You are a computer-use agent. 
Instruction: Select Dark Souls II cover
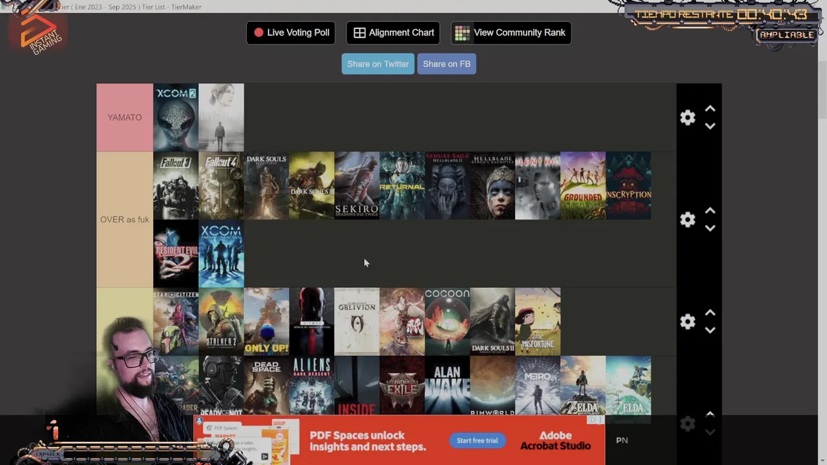[x=492, y=322]
